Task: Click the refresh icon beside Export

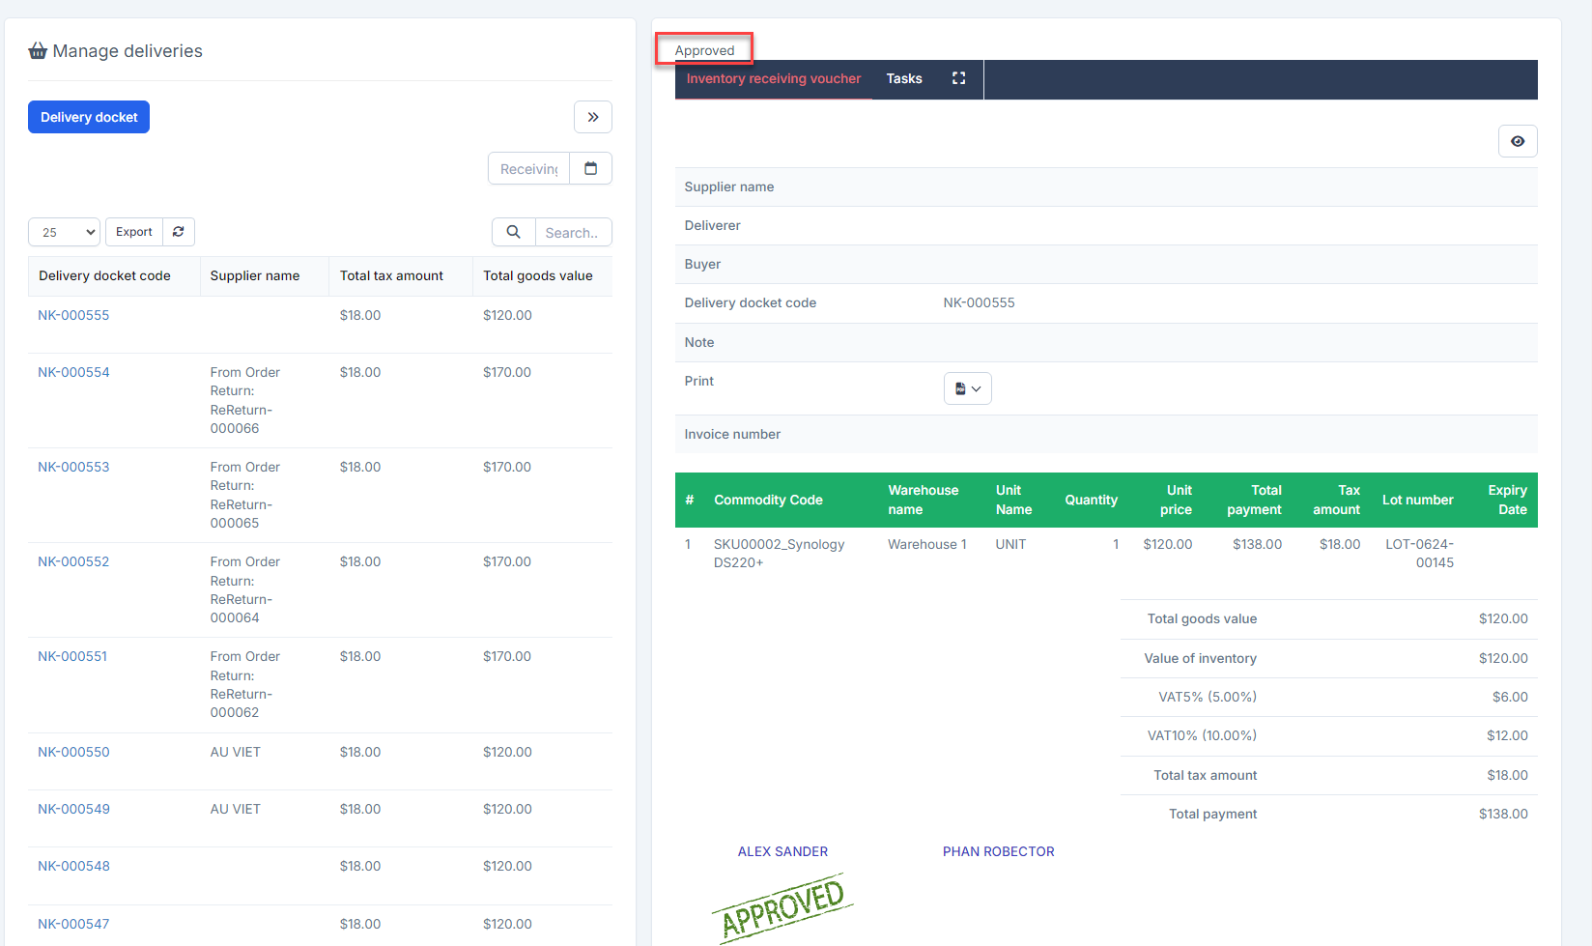Action: [x=179, y=232]
